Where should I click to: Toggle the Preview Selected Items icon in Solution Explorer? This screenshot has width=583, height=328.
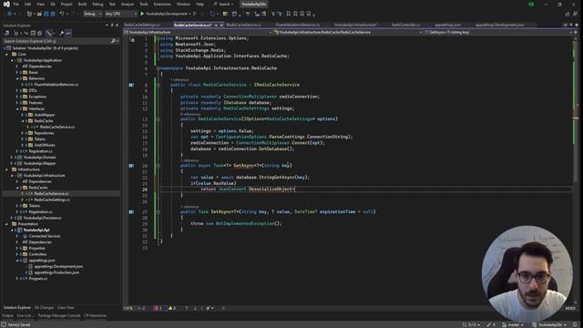[68, 33]
